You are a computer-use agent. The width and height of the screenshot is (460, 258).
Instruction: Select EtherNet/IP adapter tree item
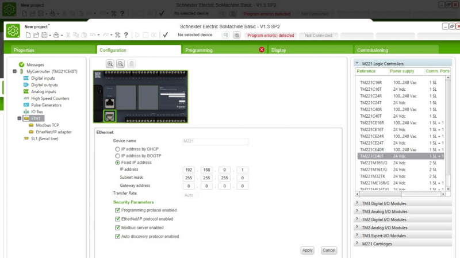53,132
